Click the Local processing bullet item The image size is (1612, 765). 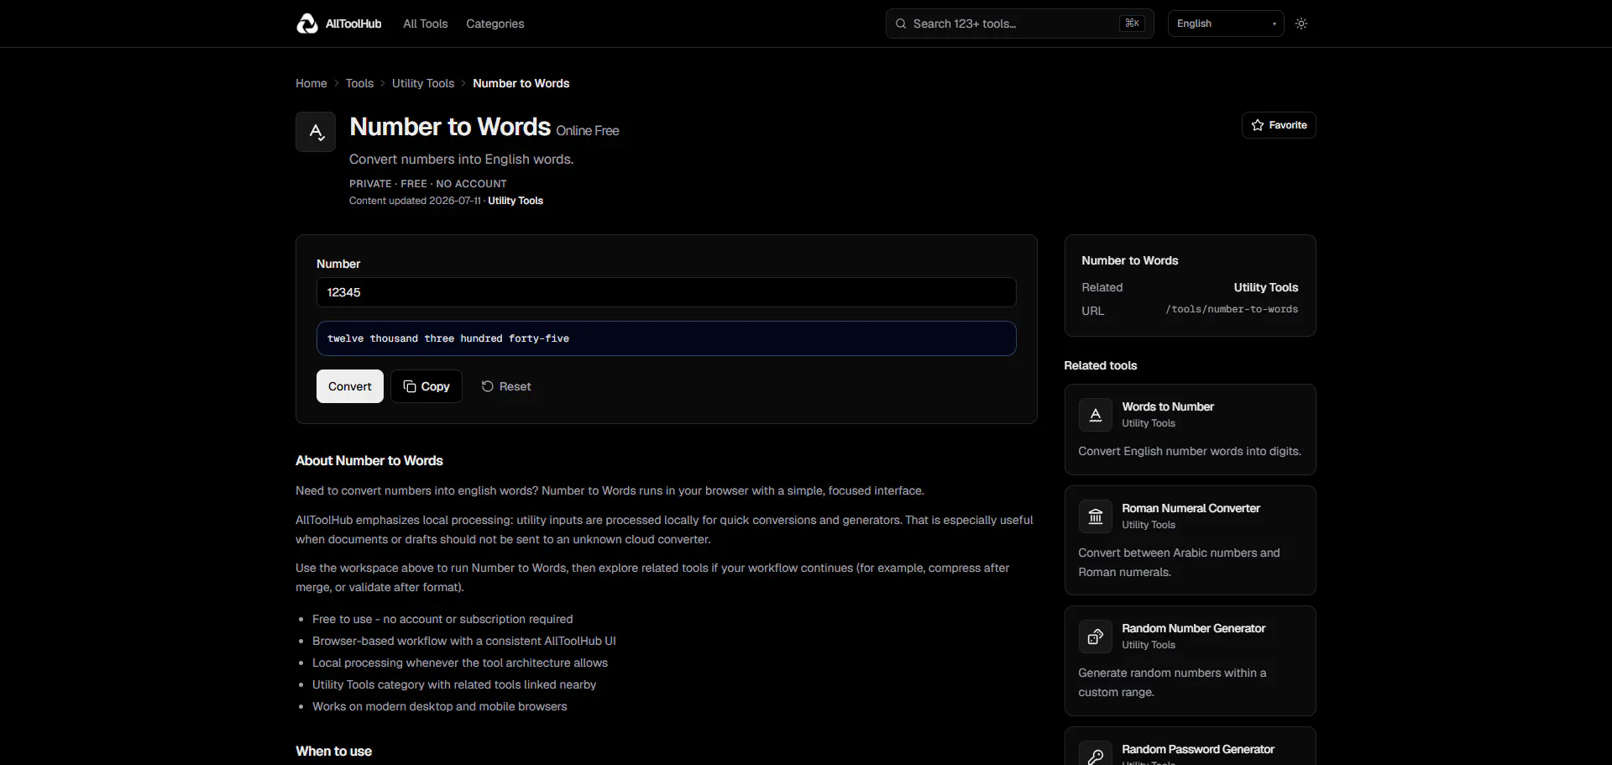460,663
